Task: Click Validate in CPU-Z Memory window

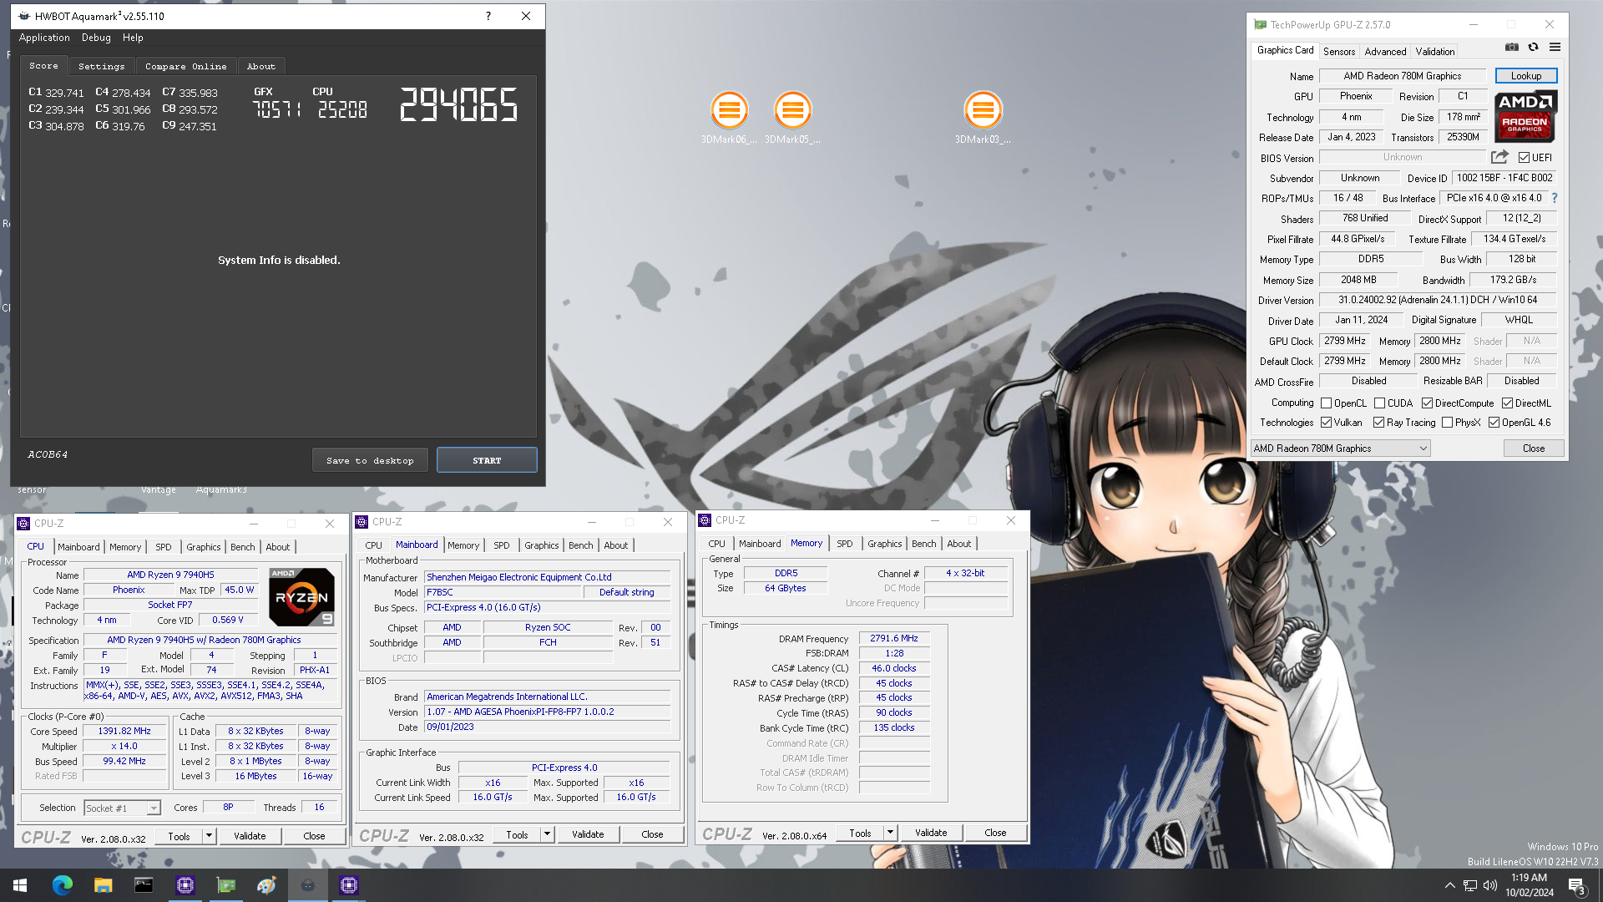Action: [x=931, y=833]
